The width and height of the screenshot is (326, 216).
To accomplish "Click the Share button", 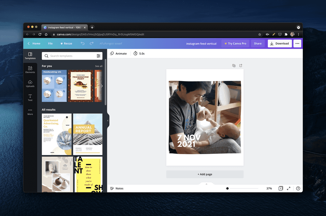I will pyautogui.click(x=258, y=43).
